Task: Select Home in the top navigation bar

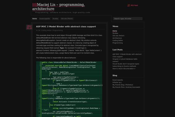Action: click(x=34, y=19)
